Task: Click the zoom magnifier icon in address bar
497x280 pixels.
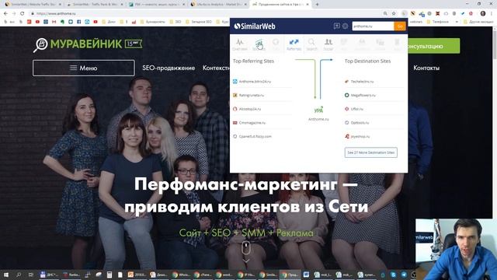Action: click(385, 13)
